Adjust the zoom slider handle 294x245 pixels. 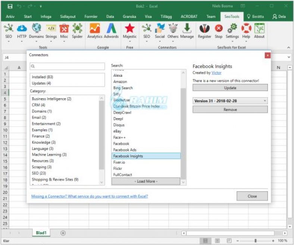click(255, 241)
